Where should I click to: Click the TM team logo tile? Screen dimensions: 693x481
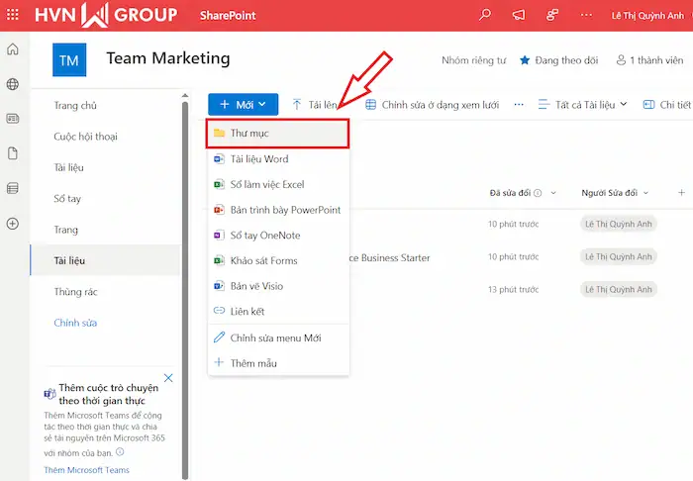(69, 60)
